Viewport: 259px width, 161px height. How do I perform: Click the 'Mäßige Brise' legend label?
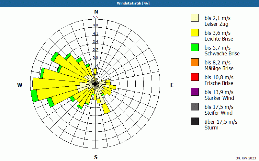219,68
